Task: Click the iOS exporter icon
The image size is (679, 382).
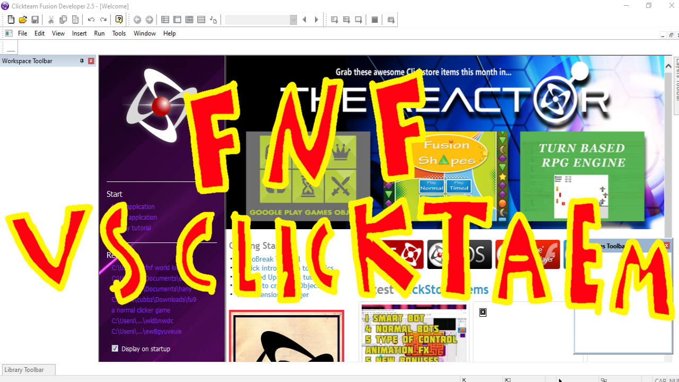Action: 459,254
